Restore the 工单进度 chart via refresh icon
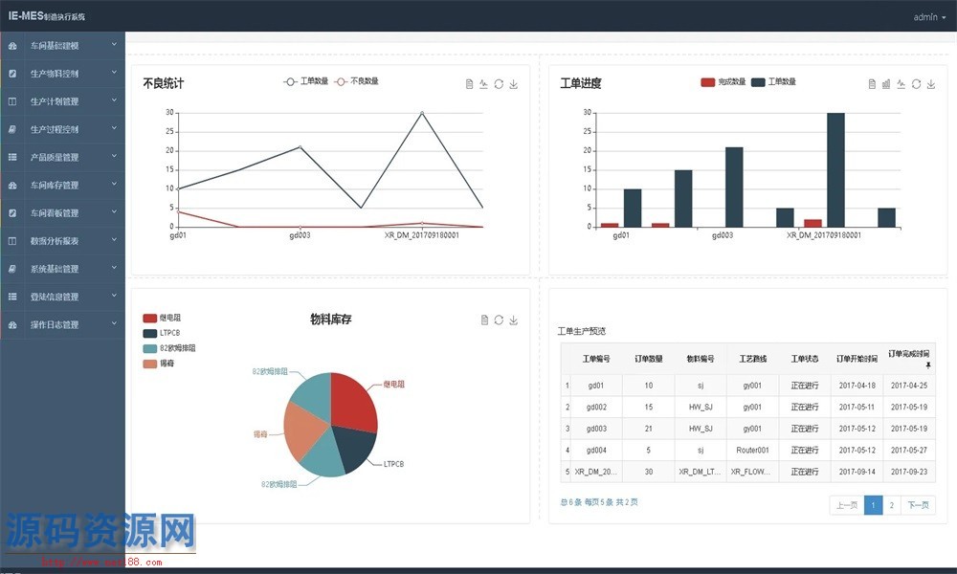The image size is (957, 574). (916, 84)
